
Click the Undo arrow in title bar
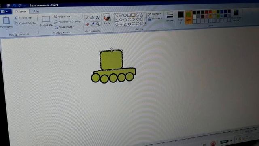[x=15, y=6]
